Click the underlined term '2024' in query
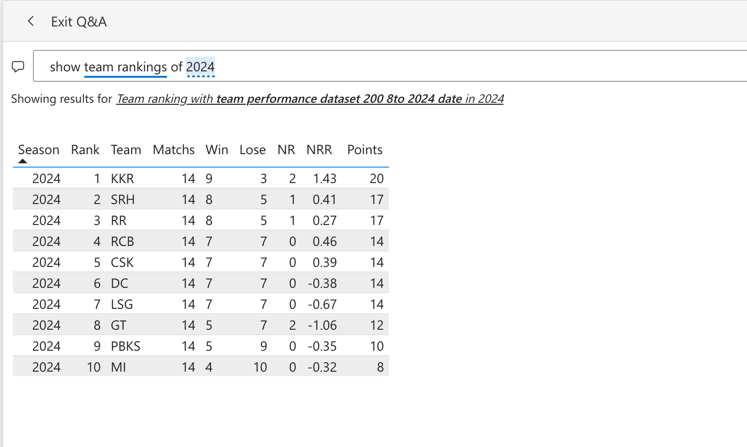Image resolution: width=747 pixels, height=447 pixels. click(200, 67)
